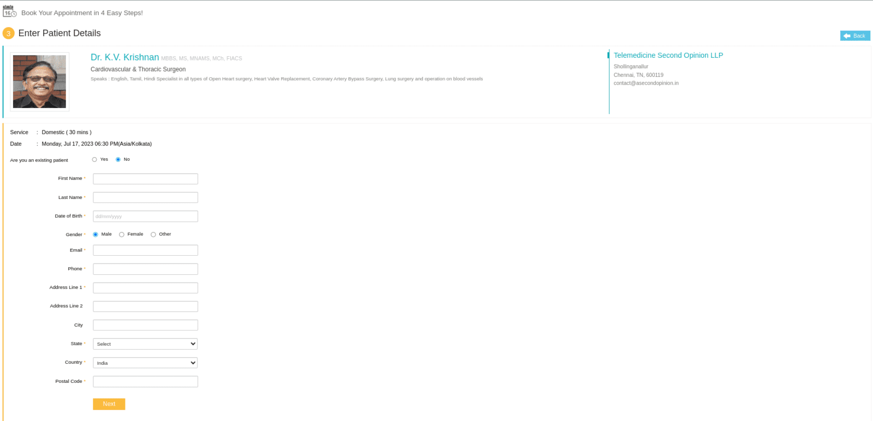
Task: Open the Telemedicine Second Opinion LLP link
Action: coord(668,55)
